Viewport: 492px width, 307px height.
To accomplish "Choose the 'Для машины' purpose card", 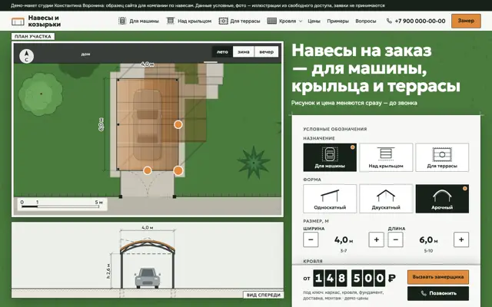I will (x=330, y=157).
